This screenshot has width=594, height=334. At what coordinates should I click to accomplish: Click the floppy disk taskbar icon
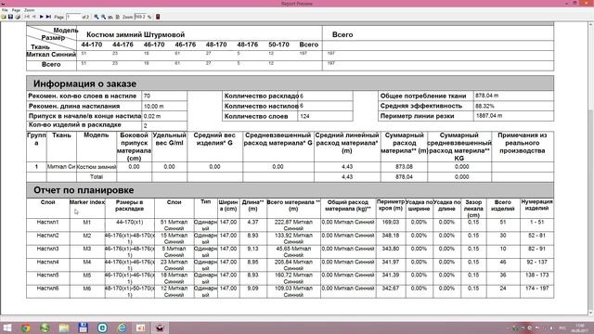point(83,328)
